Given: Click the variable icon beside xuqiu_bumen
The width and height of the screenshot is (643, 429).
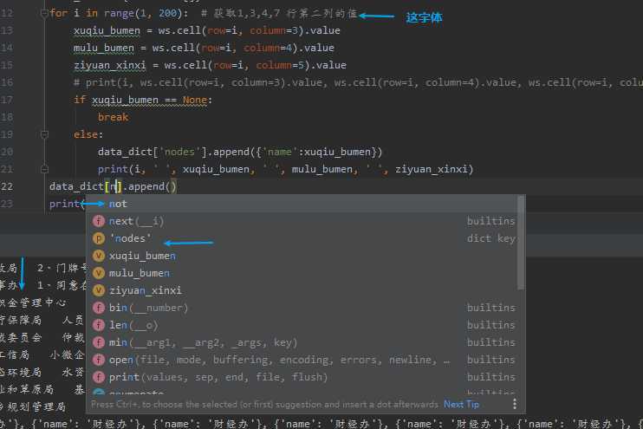Looking at the screenshot, I should pos(99,256).
